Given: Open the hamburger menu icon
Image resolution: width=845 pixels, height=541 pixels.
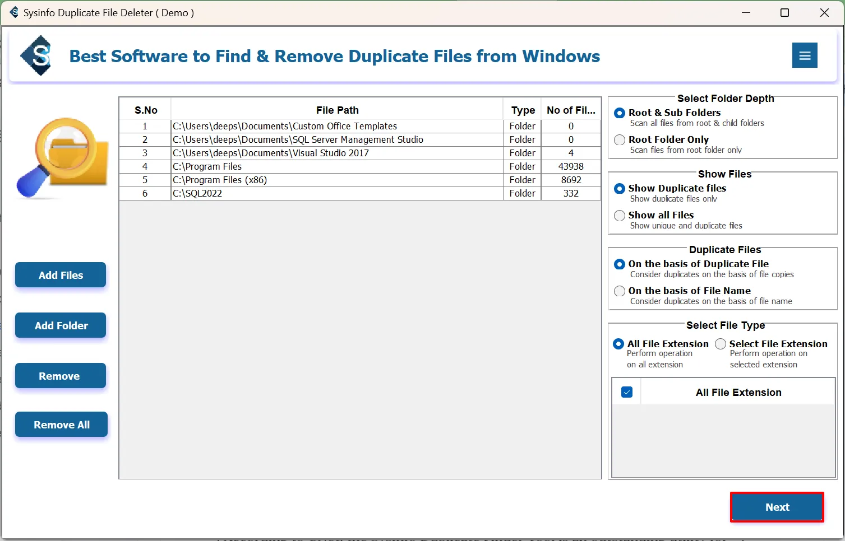Looking at the screenshot, I should tap(805, 55).
